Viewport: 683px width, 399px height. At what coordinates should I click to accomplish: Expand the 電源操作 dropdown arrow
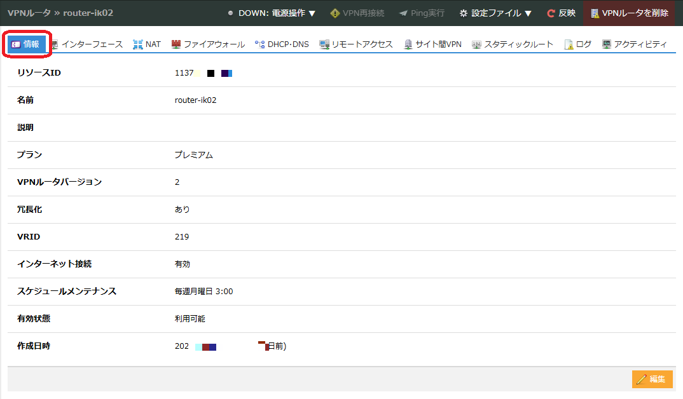pos(312,13)
